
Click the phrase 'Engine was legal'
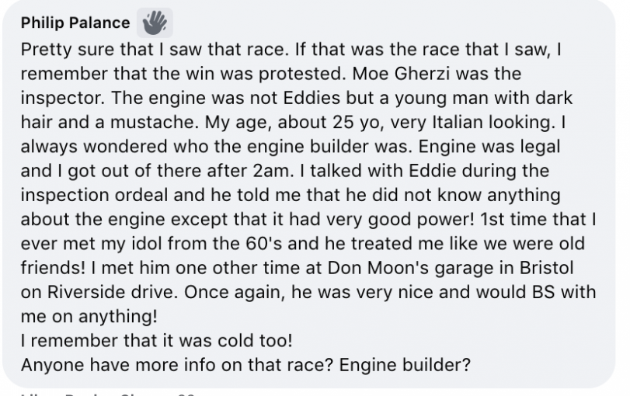[489, 147]
